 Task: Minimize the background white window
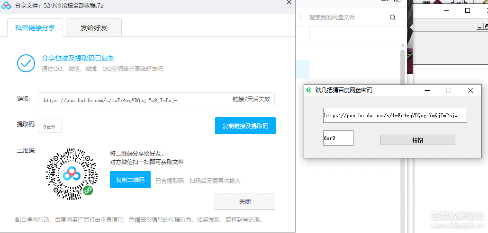tap(447, 10)
